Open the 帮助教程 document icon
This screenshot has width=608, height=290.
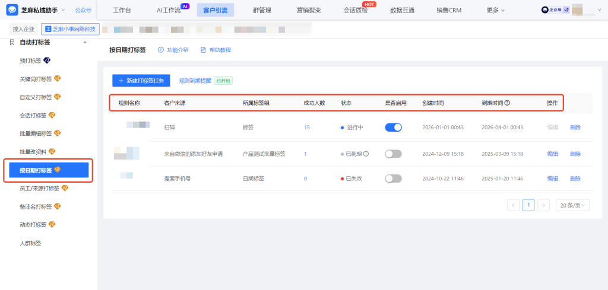coord(203,50)
